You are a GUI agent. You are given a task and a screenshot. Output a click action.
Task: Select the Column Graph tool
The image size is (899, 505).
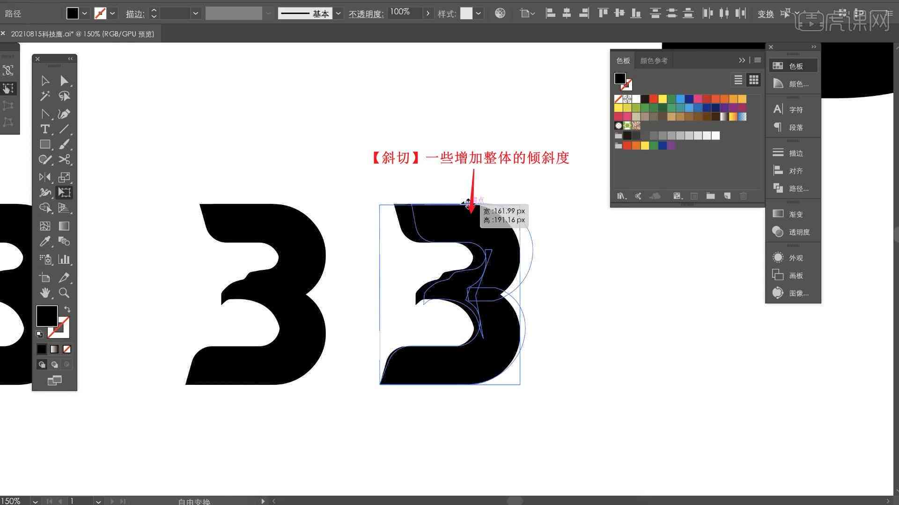(x=64, y=260)
